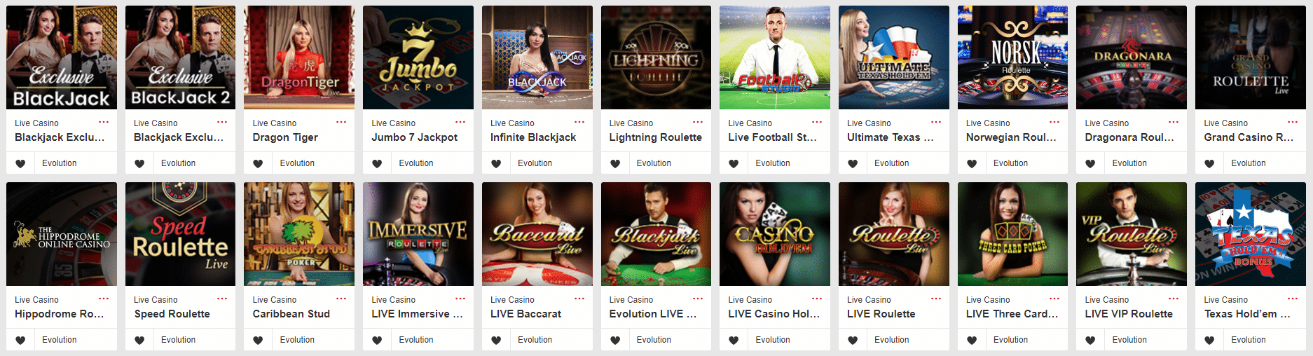Image resolution: width=1313 pixels, height=356 pixels.
Task: Select Evolution provider under LIVE Roulette
Action: coord(891,340)
